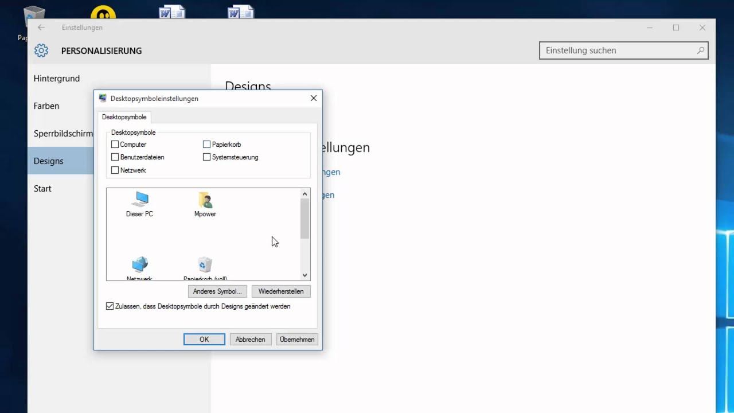Enable the Netzwerk checkbox

115,170
